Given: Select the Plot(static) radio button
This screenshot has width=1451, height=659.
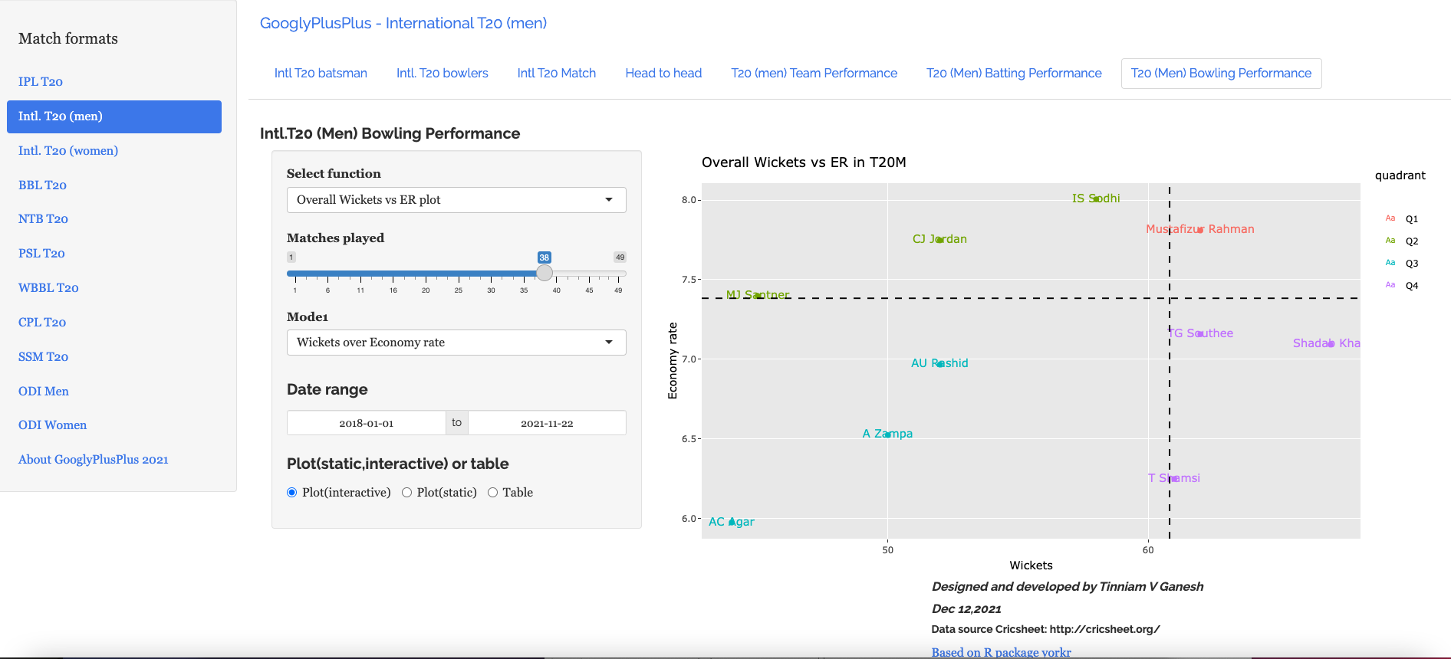Looking at the screenshot, I should click(x=407, y=493).
